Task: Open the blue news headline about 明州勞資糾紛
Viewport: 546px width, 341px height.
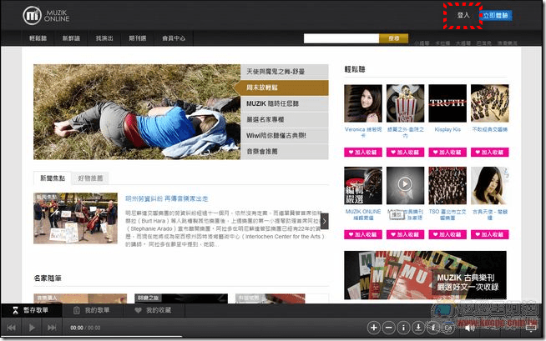Action: [166, 198]
